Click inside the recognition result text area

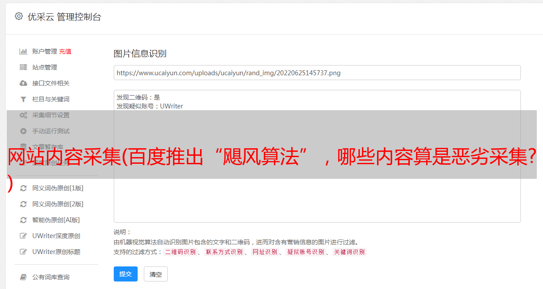tap(317, 156)
